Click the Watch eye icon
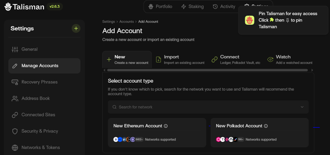This screenshot has height=155, width=330. (x=270, y=59)
